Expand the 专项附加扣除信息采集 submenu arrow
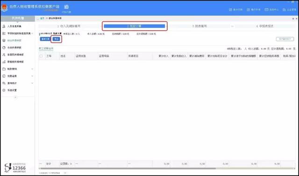Viewport: 299px width, 176px height. pos(32,34)
